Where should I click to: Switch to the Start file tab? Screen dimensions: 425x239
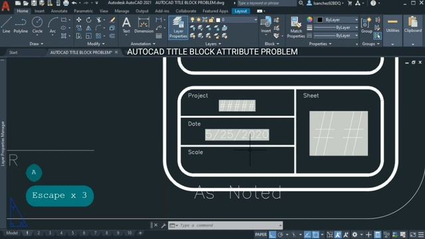(x=13, y=52)
